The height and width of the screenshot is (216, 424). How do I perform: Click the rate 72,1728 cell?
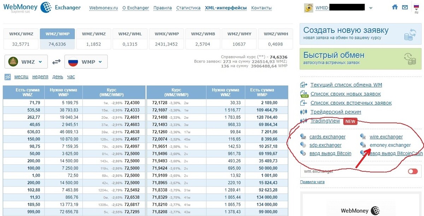pyautogui.click(x=160, y=102)
